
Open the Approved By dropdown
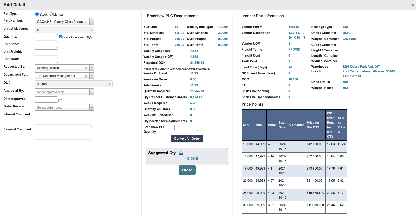coord(64,92)
